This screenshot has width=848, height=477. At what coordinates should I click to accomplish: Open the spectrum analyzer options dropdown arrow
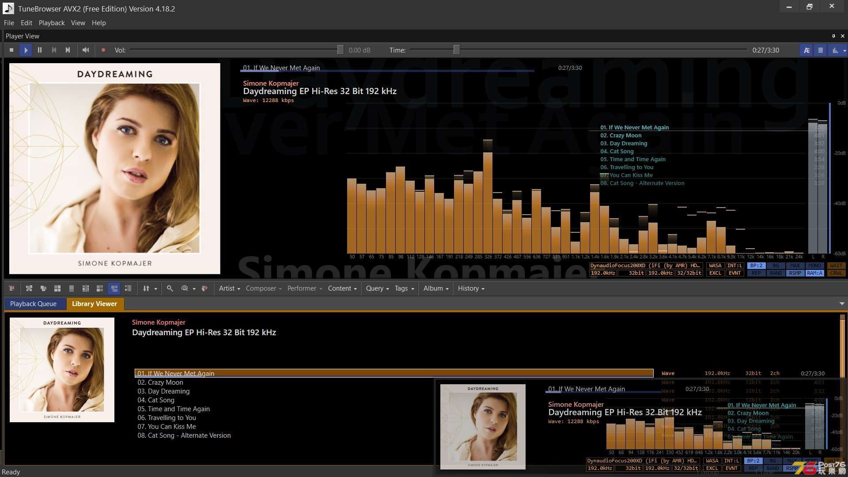pos(844,50)
